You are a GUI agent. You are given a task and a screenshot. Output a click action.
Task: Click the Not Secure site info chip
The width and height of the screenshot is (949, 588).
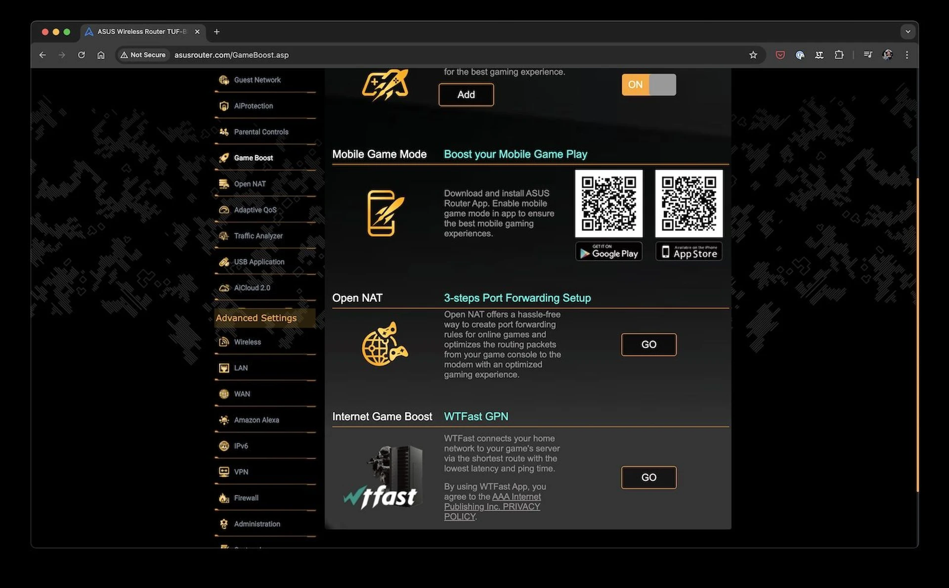point(143,55)
